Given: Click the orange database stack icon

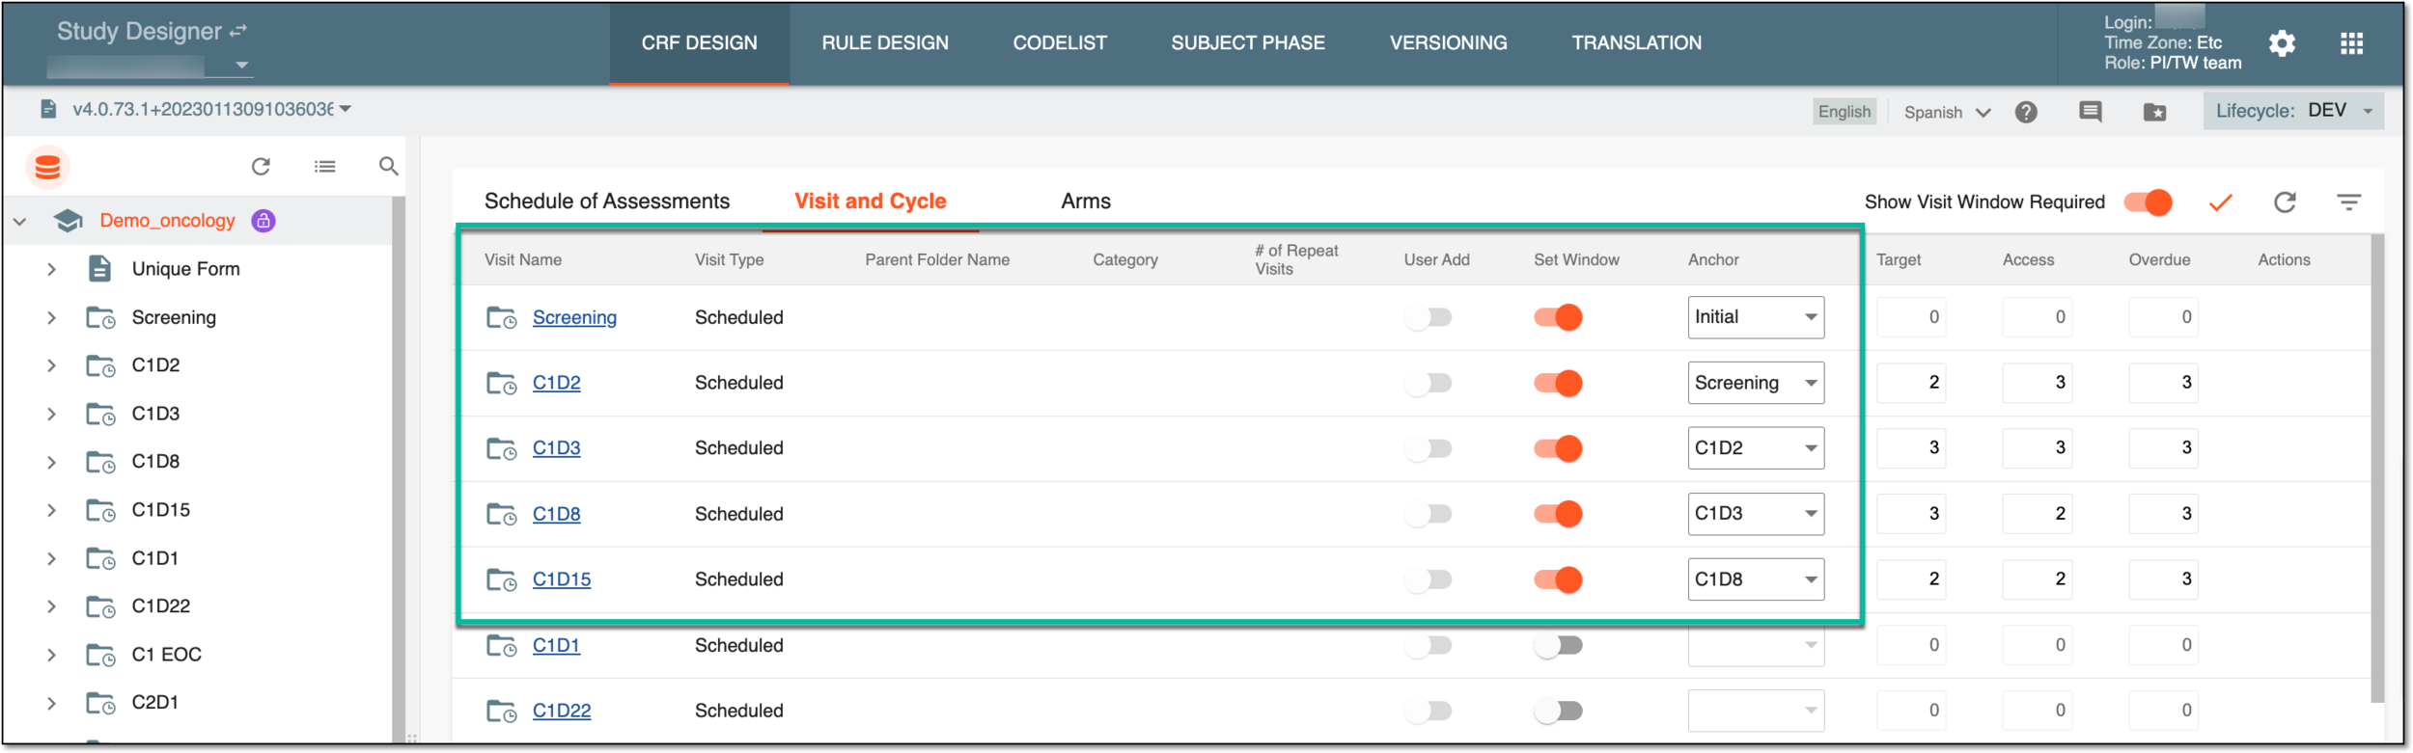Looking at the screenshot, I should pyautogui.click(x=47, y=167).
